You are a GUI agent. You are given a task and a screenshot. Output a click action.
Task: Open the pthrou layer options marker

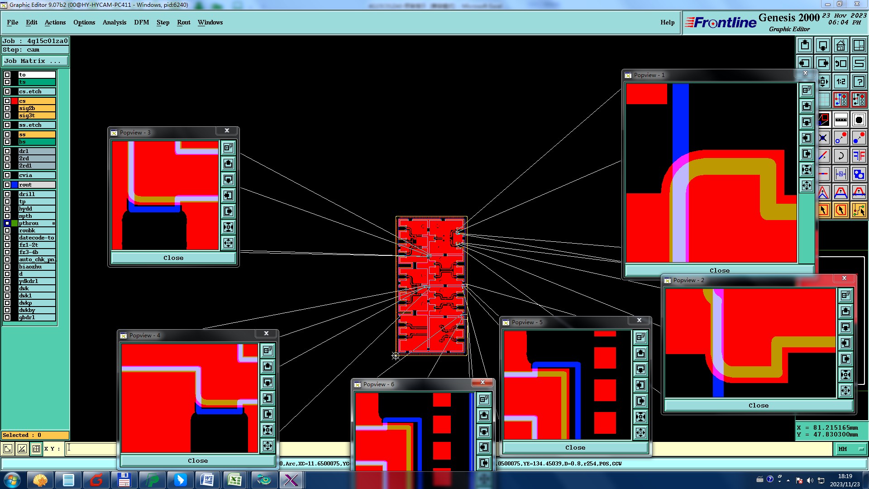pos(53,223)
